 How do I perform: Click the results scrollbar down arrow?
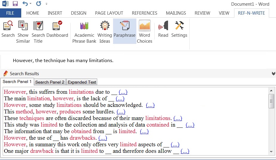(x=271, y=152)
